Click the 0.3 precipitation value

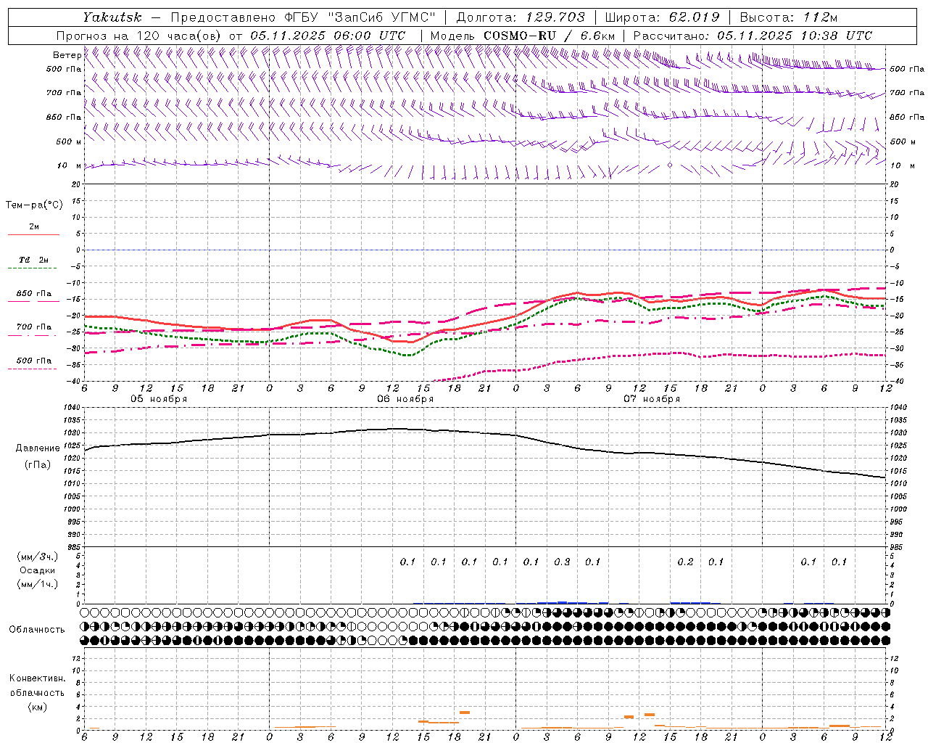coord(562,562)
